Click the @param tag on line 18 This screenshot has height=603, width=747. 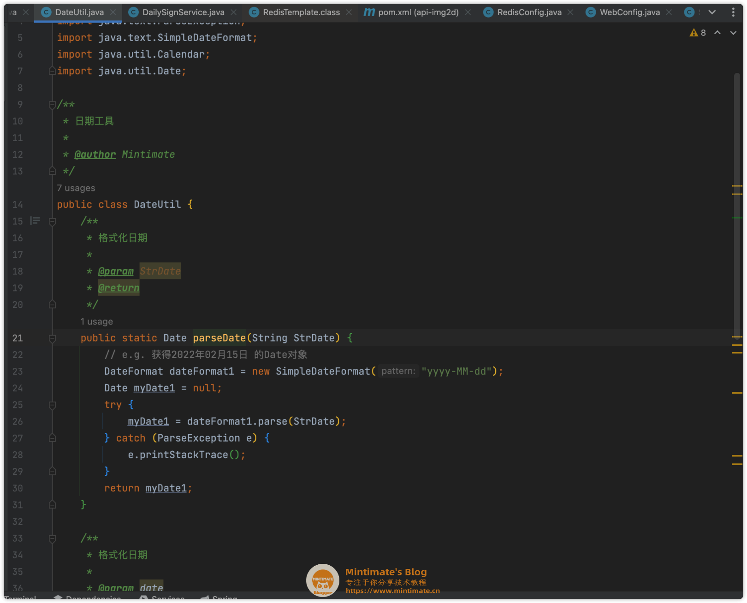(x=116, y=271)
